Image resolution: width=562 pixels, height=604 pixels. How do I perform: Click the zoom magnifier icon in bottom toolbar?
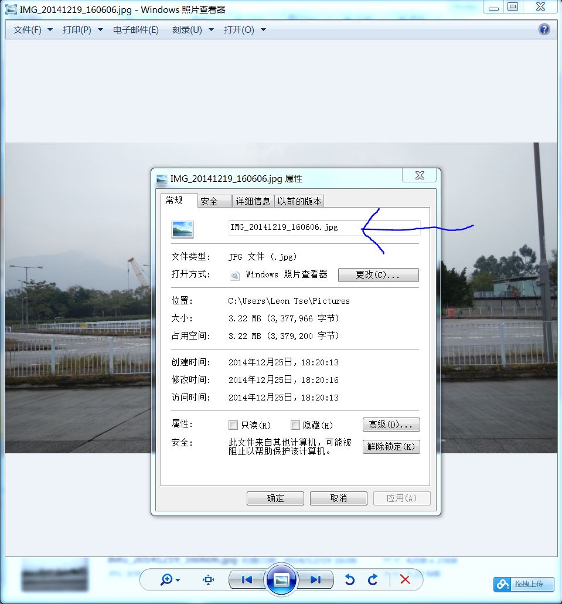coord(166,579)
